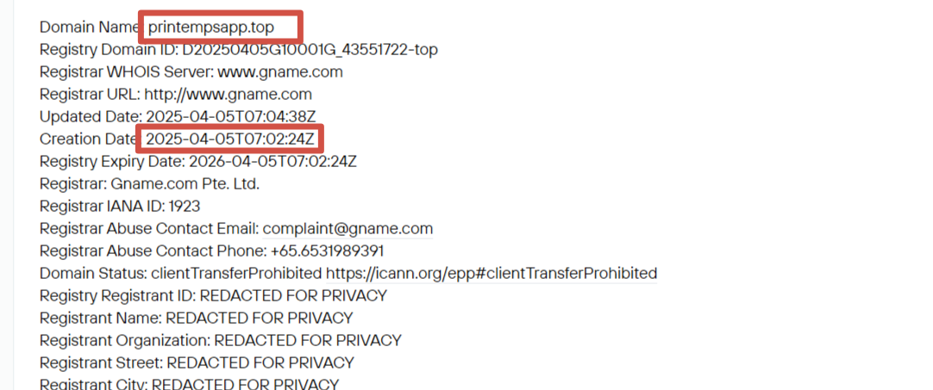Image resolution: width=933 pixels, height=390 pixels.
Task: Click the Registrar Gname.com Pte. Ltd. line
Action: 149,184
